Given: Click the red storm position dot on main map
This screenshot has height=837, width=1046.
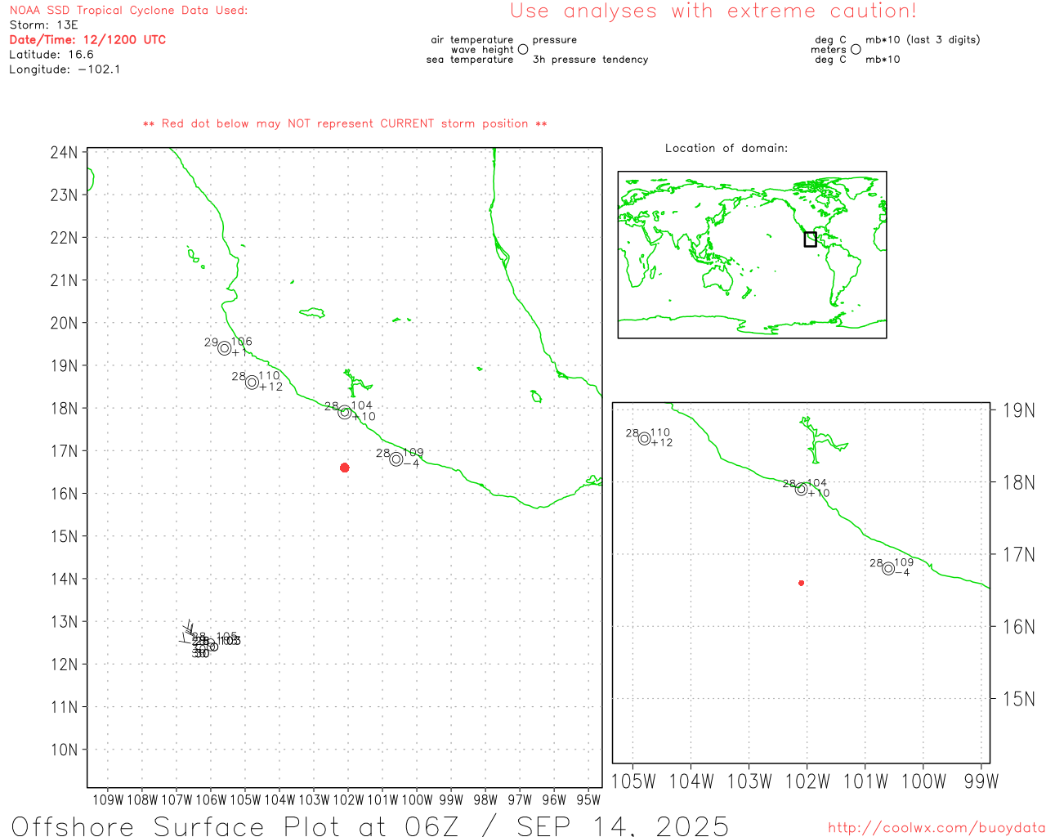Looking at the screenshot, I should (x=344, y=468).
